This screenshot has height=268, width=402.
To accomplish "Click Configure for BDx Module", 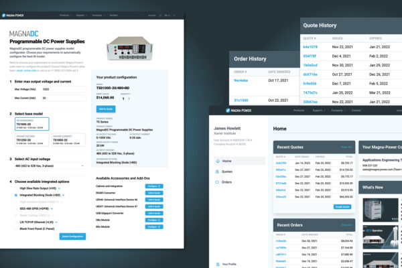I will click(154, 227).
